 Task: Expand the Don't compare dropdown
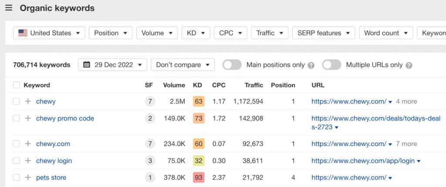pyautogui.click(x=182, y=65)
